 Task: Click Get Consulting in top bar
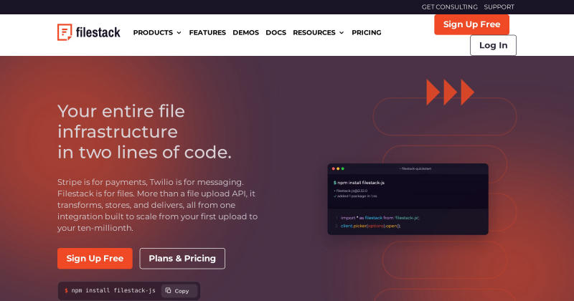450,7
